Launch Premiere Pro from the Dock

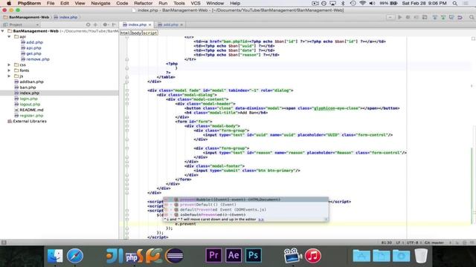(213, 255)
